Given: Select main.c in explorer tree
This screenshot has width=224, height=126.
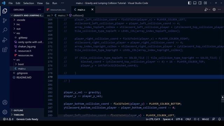Looking at the screenshot, I should [27, 69].
